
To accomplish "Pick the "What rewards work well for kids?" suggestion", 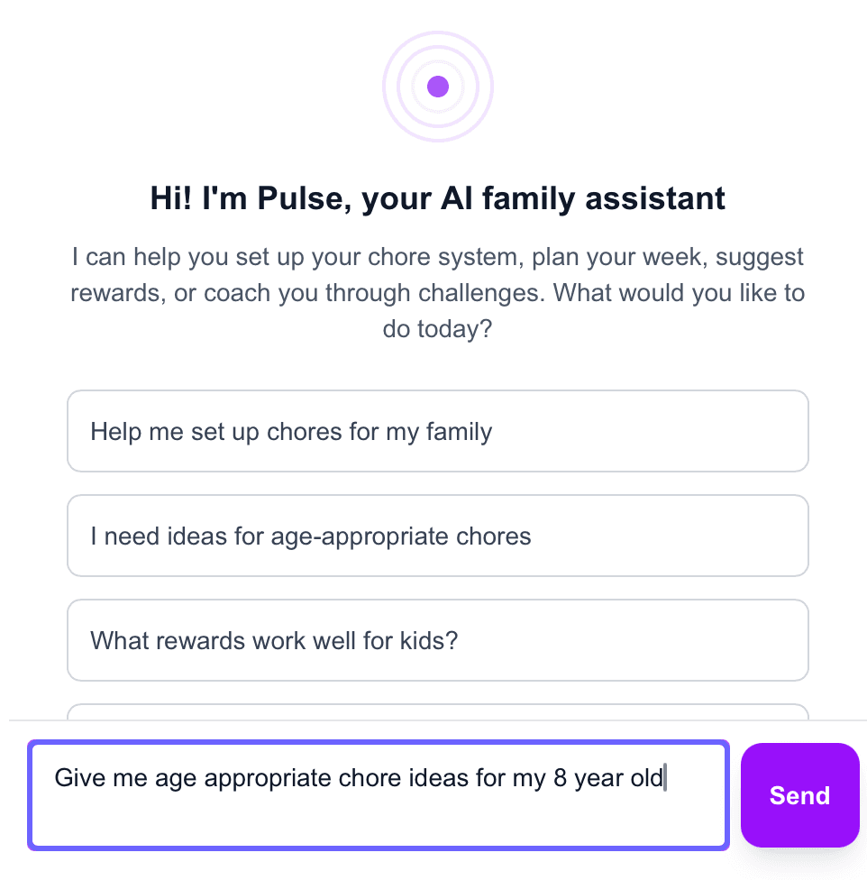I will [437, 640].
